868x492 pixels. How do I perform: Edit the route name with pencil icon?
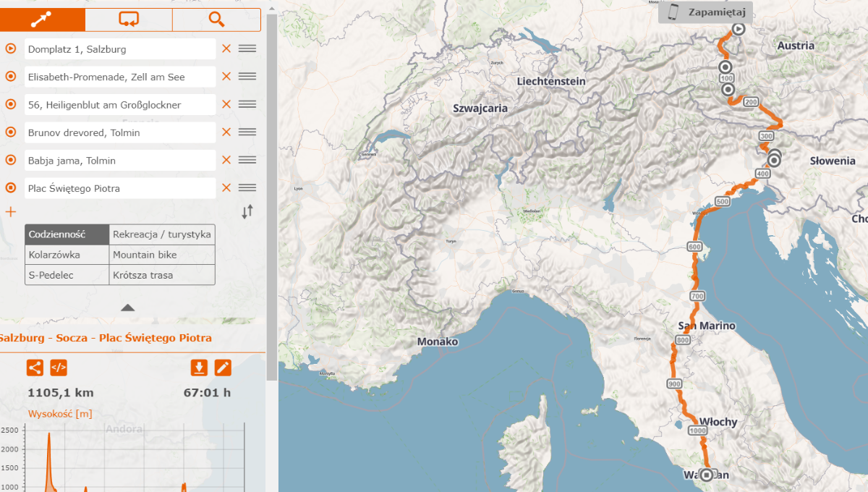click(x=223, y=368)
